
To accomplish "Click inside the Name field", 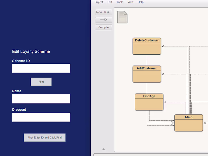I will (x=41, y=99).
